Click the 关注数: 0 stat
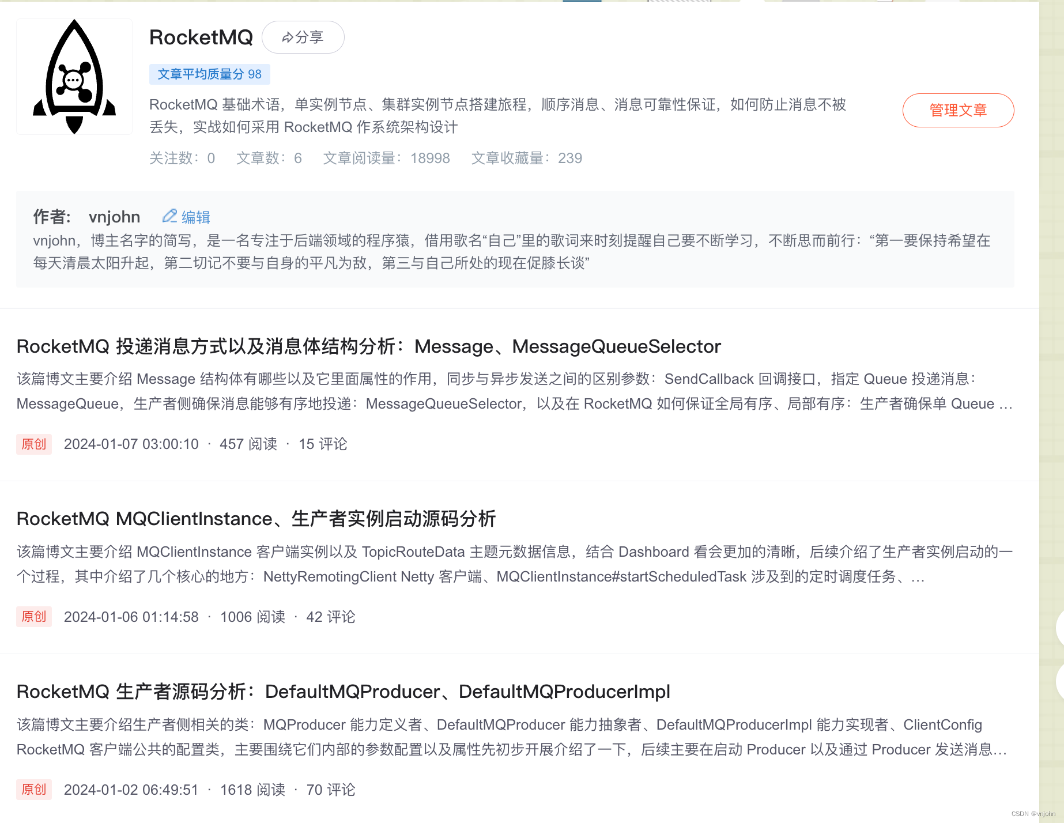The image size is (1064, 823). click(x=182, y=158)
